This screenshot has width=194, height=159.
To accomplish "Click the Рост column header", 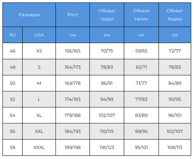I will 73,15.
